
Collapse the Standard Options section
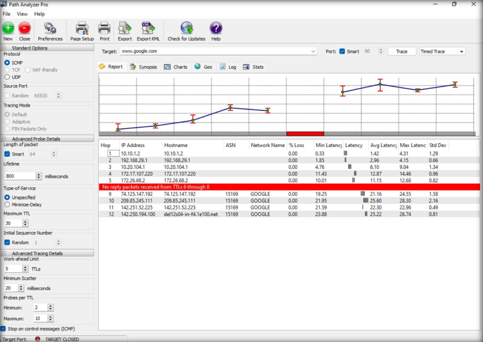tap(4, 48)
